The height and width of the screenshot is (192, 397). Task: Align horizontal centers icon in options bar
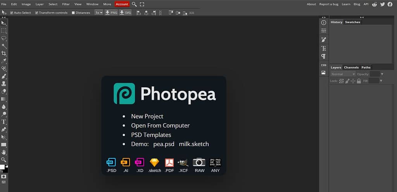click(146, 13)
